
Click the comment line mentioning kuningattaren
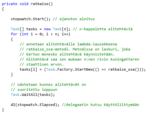79,59
